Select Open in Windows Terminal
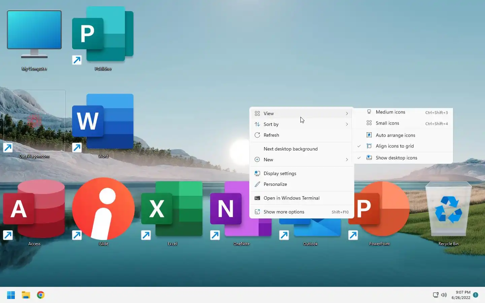This screenshot has width=485, height=303. (x=302, y=198)
